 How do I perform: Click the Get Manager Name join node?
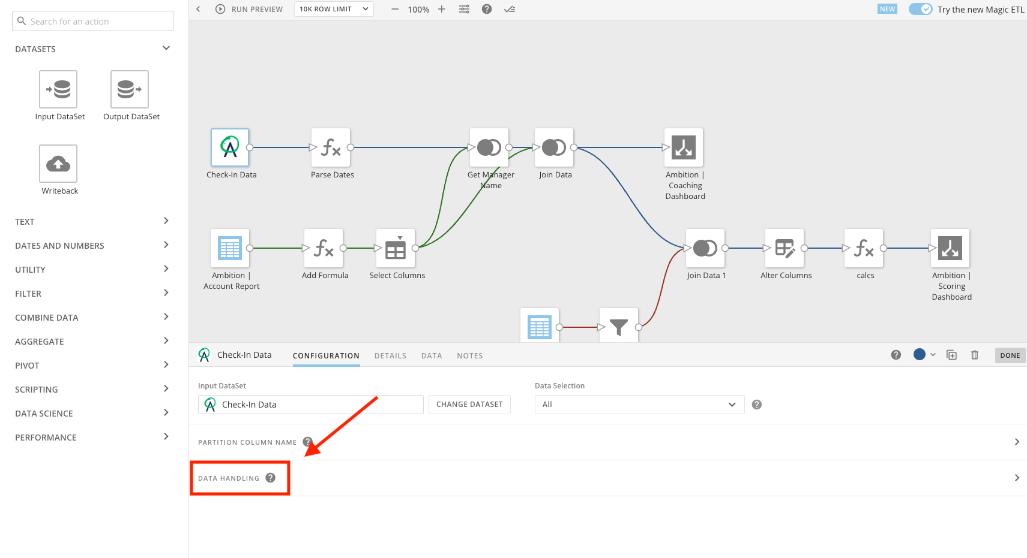(x=489, y=147)
